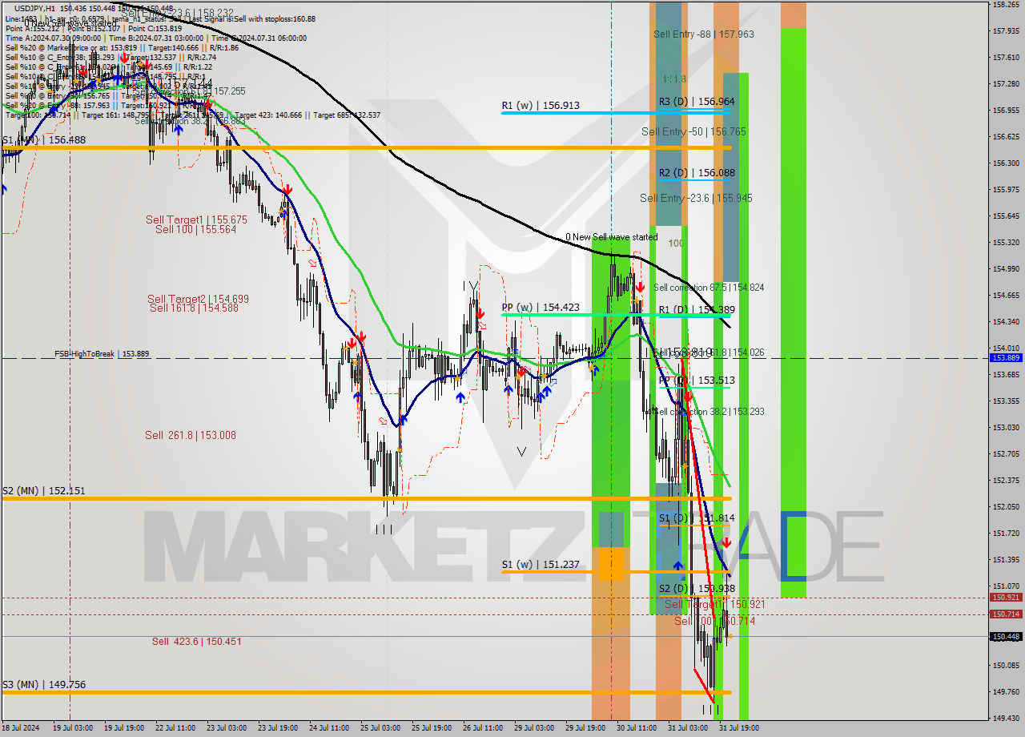Select the Sell 100 | 150.714 label
This screenshot has height=737, width=1025.
[x=714, y=621]
